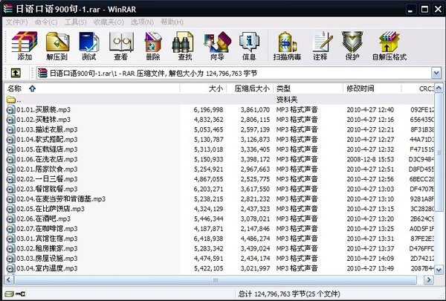Sort by CRC32 column header

click(x=418, y=88)
